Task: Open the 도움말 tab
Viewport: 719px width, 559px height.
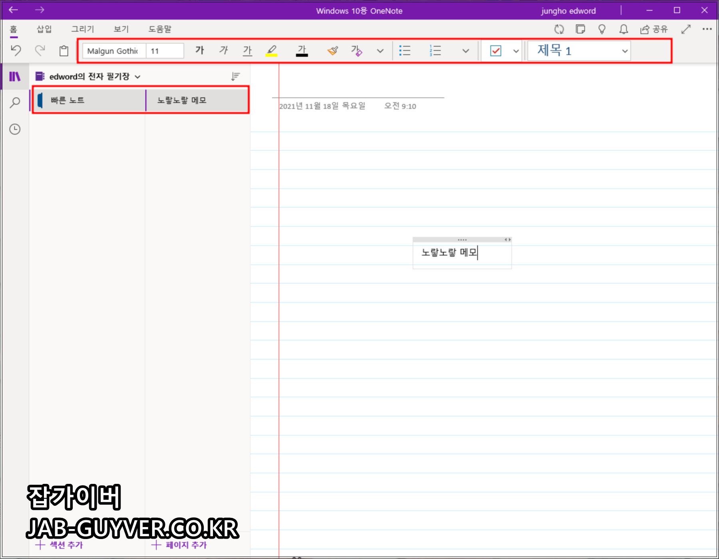Action: tap(160, 29)
